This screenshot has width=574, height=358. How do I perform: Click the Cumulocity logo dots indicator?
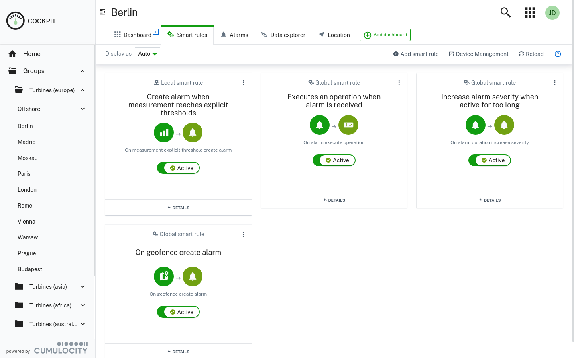[72, 343]
